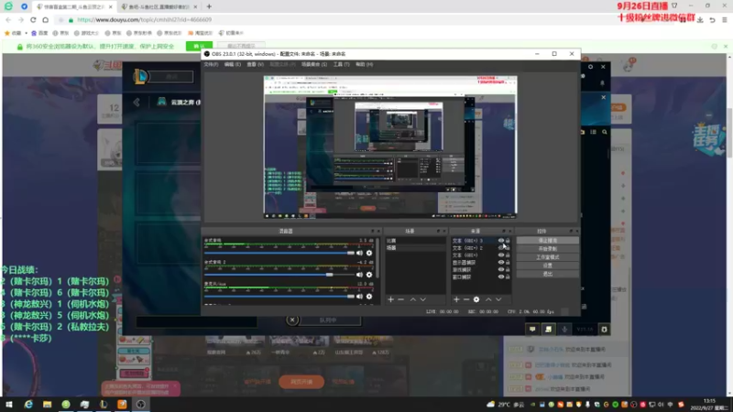
Task: Open OBS 设置 settings button
Action: [547, 266]
